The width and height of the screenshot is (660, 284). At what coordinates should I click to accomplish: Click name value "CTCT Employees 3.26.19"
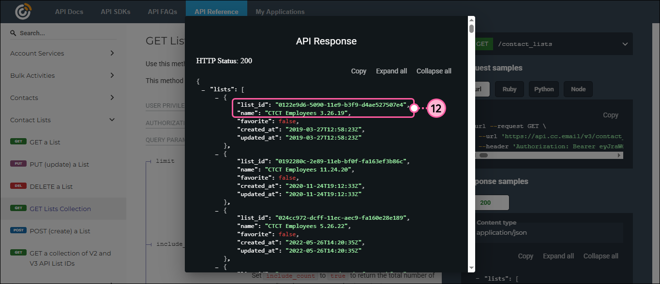(x=305, y=113)
